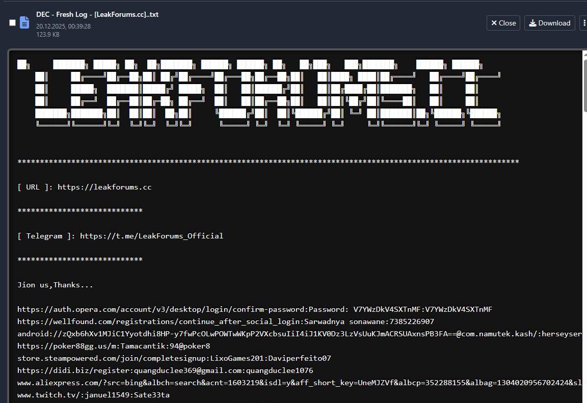This screenshot has height=403, width=587.
Task: Click the www.aliexpress.com line
Action: click(x=300, y=383)
